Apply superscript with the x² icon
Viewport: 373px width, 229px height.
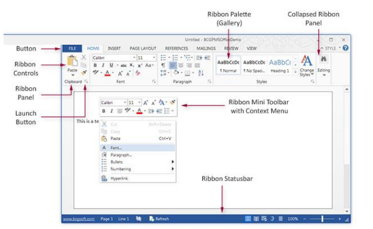pyautogui.click(x=140, y=65)
